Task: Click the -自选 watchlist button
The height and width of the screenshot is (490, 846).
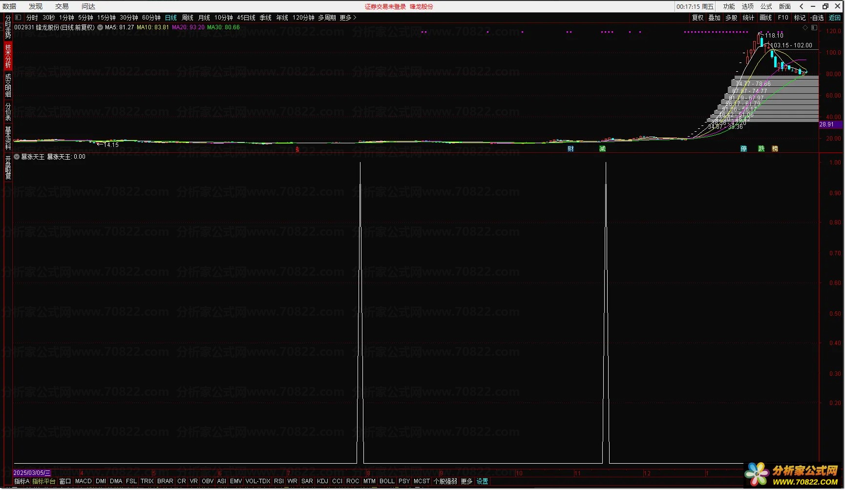Action: click(x=817, y=18)
